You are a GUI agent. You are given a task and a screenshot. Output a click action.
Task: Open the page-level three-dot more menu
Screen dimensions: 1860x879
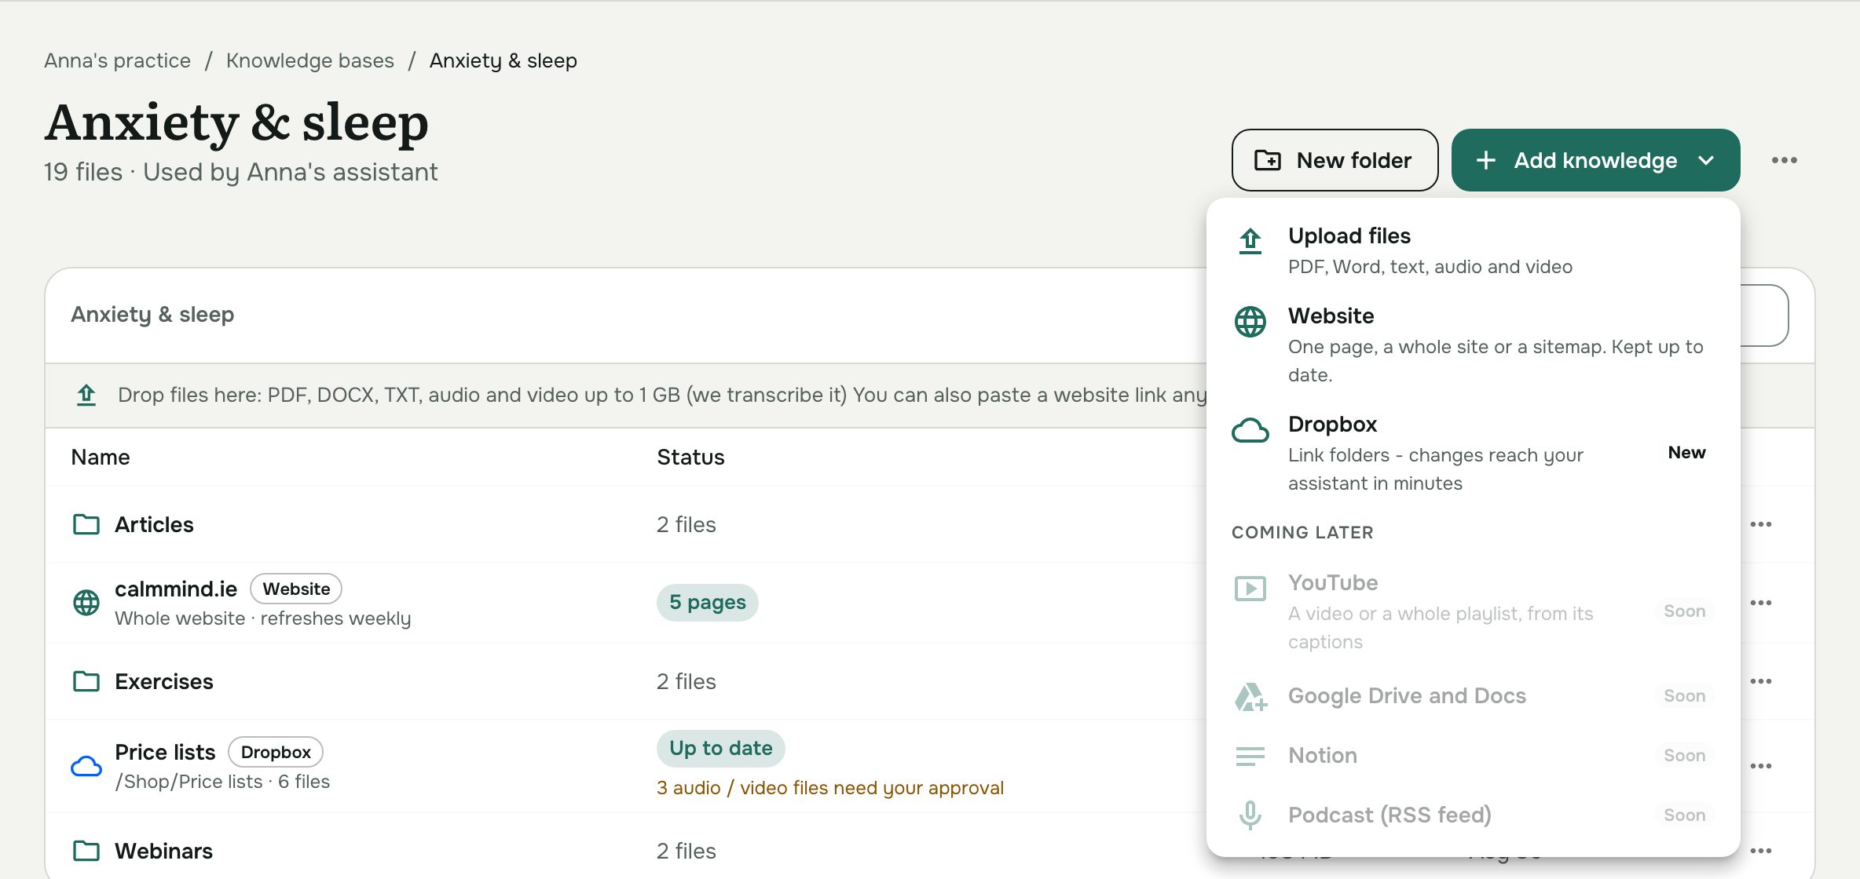pos(1785,160)
